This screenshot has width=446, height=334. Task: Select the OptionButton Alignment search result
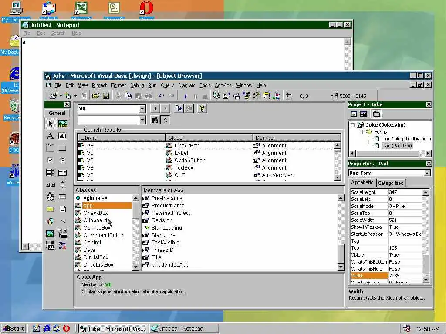[x=206, y=160]
